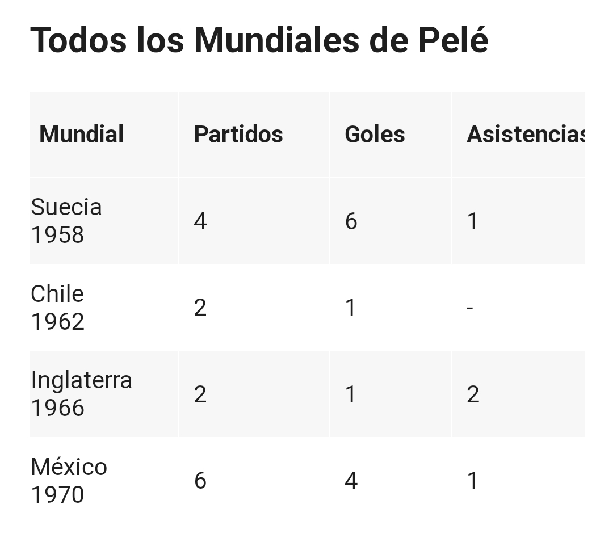Select the Asistencias column header
Image resolution: width=613 pixels, height=546 pixels.
tap(526, 135)
